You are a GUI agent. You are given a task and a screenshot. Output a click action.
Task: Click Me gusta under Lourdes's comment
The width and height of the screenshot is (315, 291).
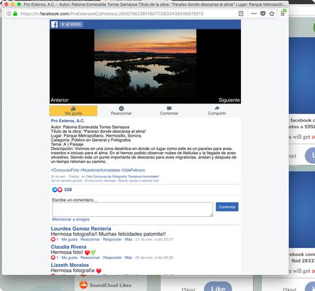(70, 239)
